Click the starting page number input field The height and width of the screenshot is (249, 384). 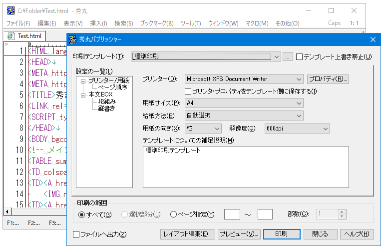point(232,214)
